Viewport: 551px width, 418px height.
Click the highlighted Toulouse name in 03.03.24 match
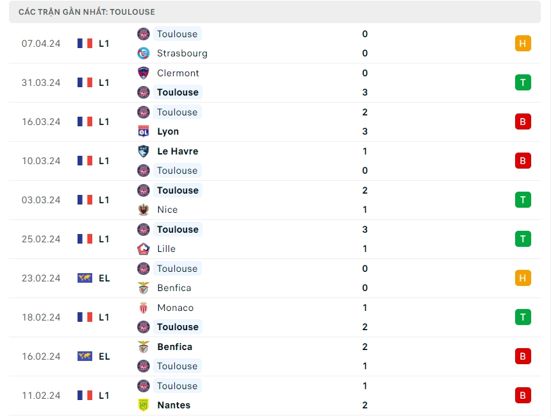point(177,190)
